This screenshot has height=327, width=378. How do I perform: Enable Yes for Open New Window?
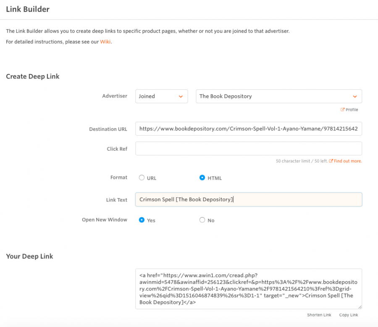pos(142,220)
